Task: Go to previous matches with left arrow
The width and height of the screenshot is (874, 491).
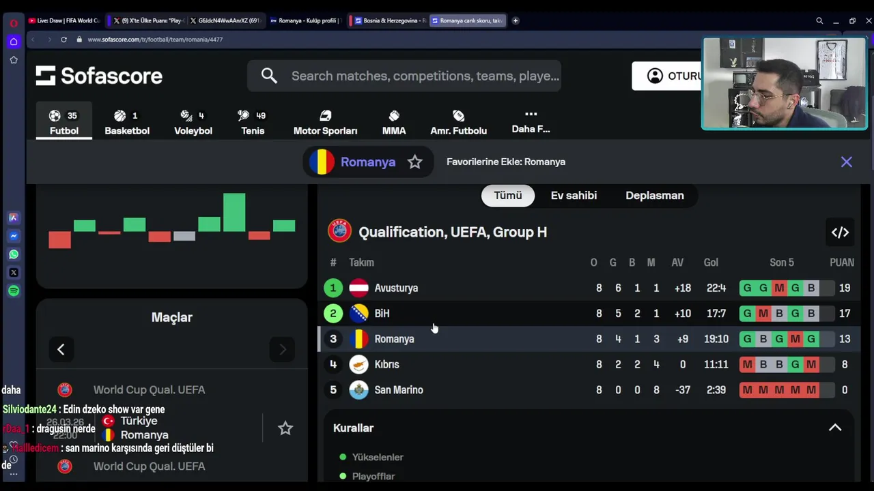Action: click(61, 350)
